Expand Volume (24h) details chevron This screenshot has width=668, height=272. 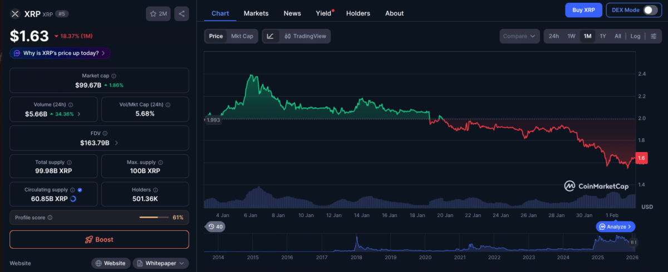(78, 114)
